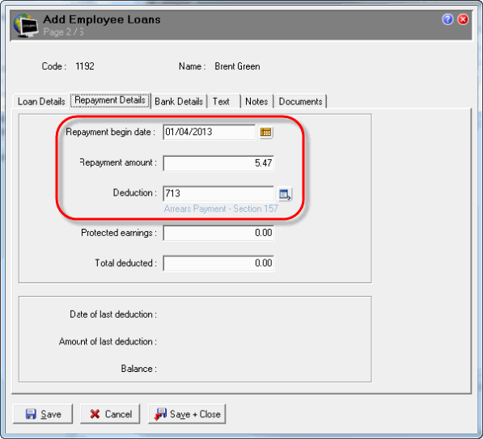Click the Protected earnings input field
This screenshot has width=483, height=439.
[218, 233]
